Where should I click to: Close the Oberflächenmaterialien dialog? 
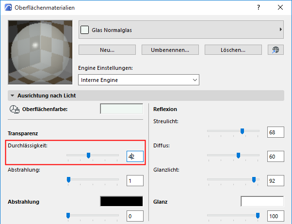280,7
